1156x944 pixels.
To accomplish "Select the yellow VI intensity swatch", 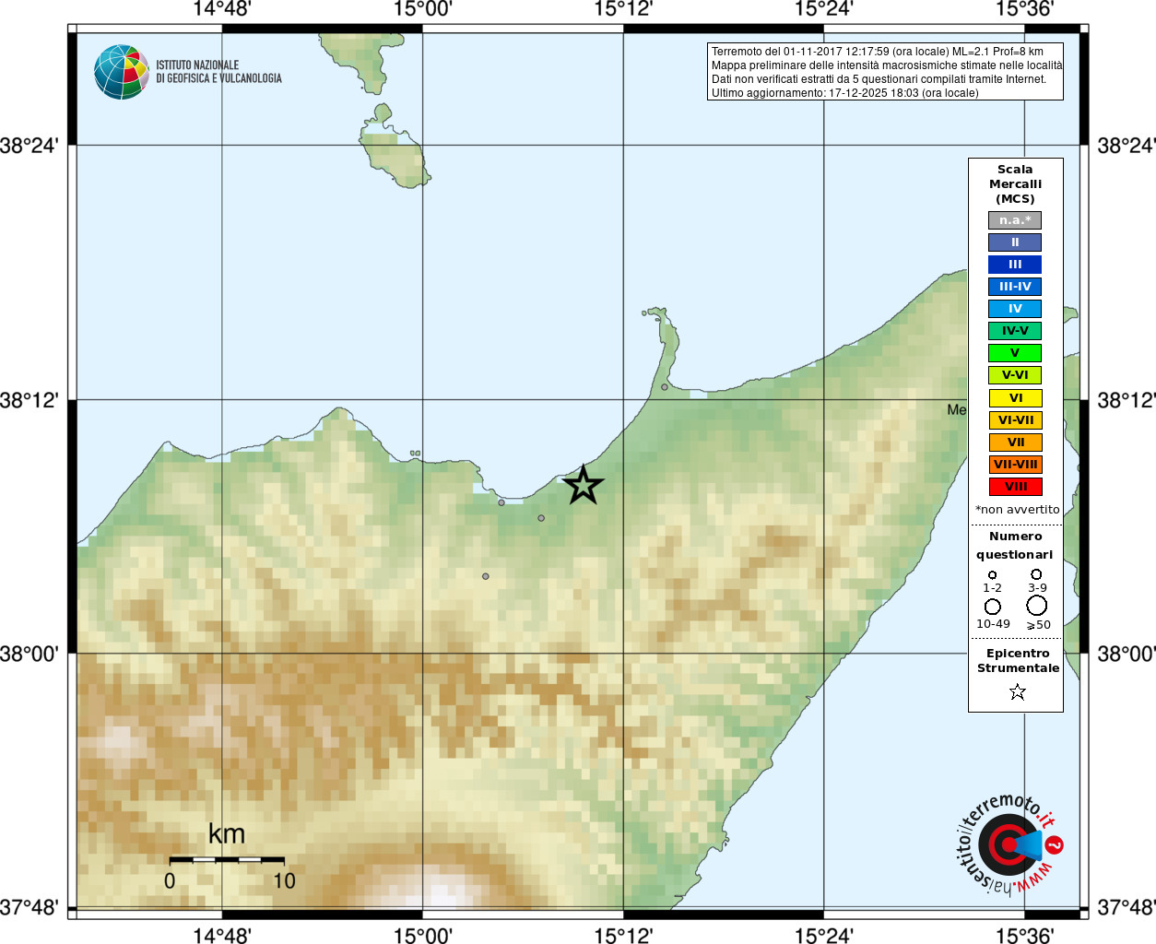I will 1015,398.
